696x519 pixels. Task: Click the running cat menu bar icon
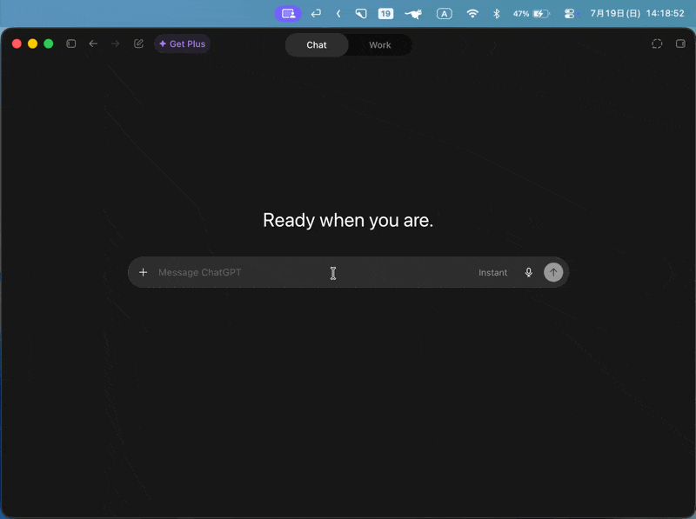[x=413, y=14]
